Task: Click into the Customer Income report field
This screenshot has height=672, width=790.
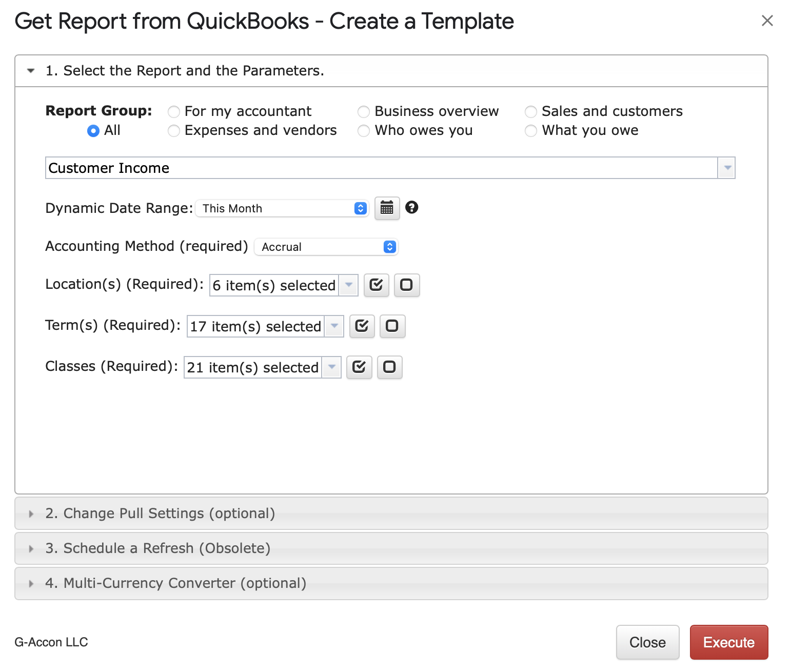Action: pos(380,168)
